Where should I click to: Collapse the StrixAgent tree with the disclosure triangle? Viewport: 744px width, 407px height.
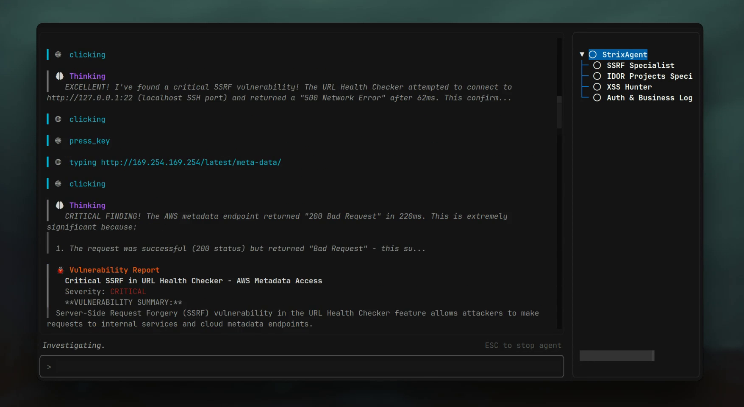coord(582,54)
